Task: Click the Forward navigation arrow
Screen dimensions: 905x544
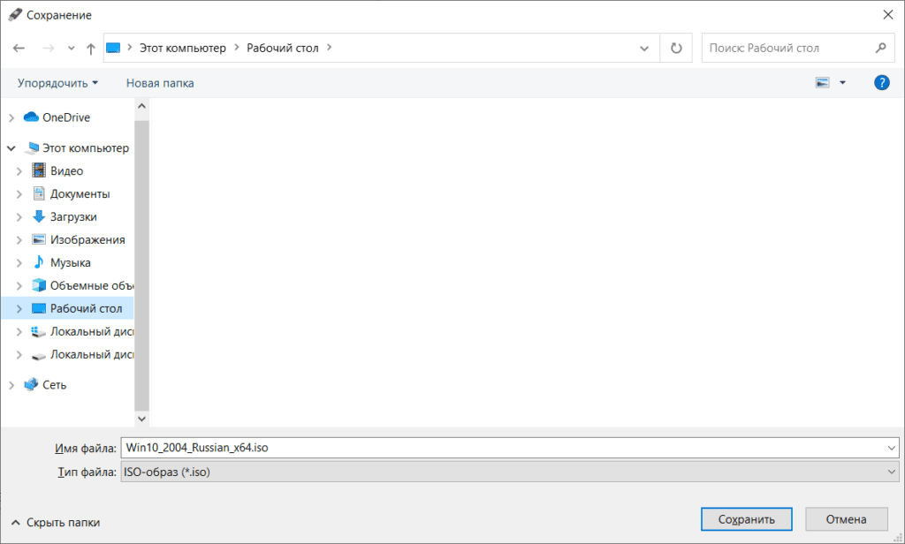Action: click(49, 48)
